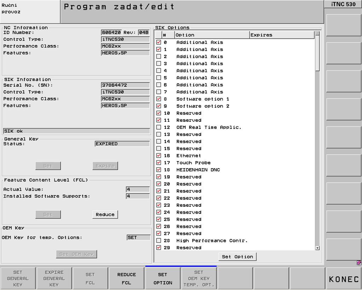Toggle checkbox for option 0 Additional Axis
Screen dimensions: 362x290
click(x=159, y=42)
